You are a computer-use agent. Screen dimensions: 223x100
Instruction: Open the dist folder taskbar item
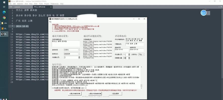(x=4, y=23)
